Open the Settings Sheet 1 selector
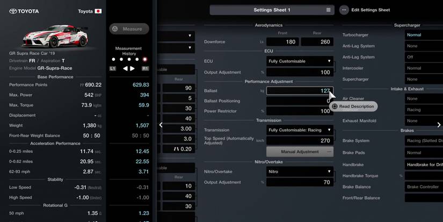The image size is (443, 222). click(272, 10)
